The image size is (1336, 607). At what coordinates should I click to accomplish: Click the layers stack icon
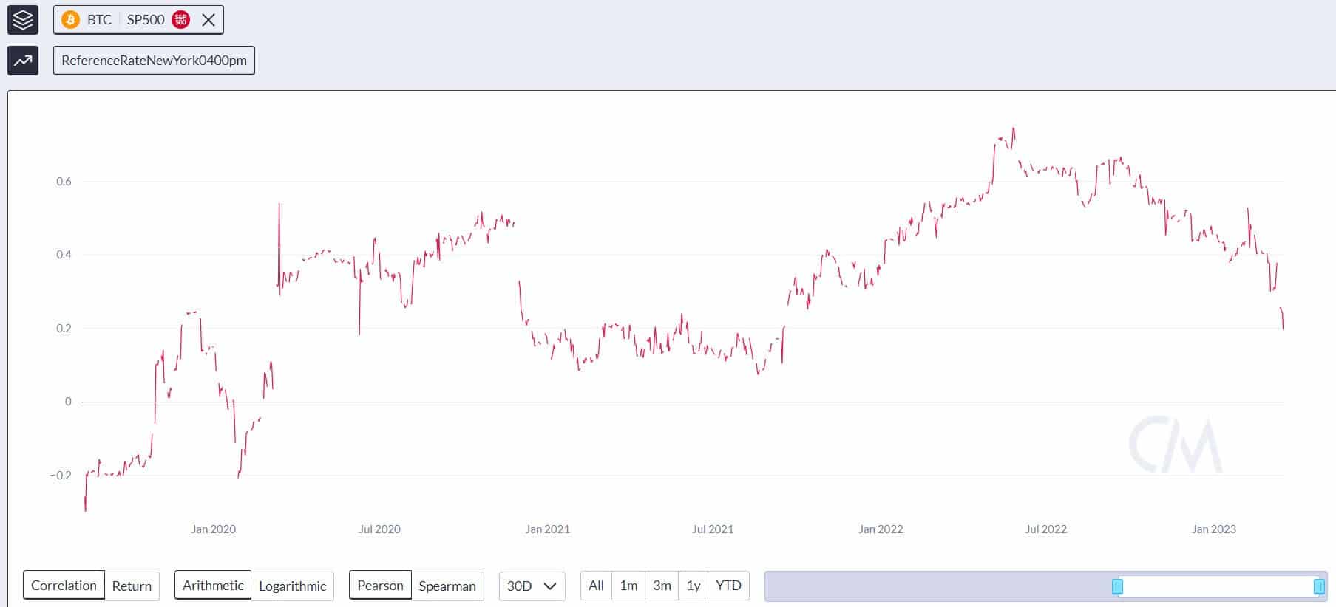point(22,20)
